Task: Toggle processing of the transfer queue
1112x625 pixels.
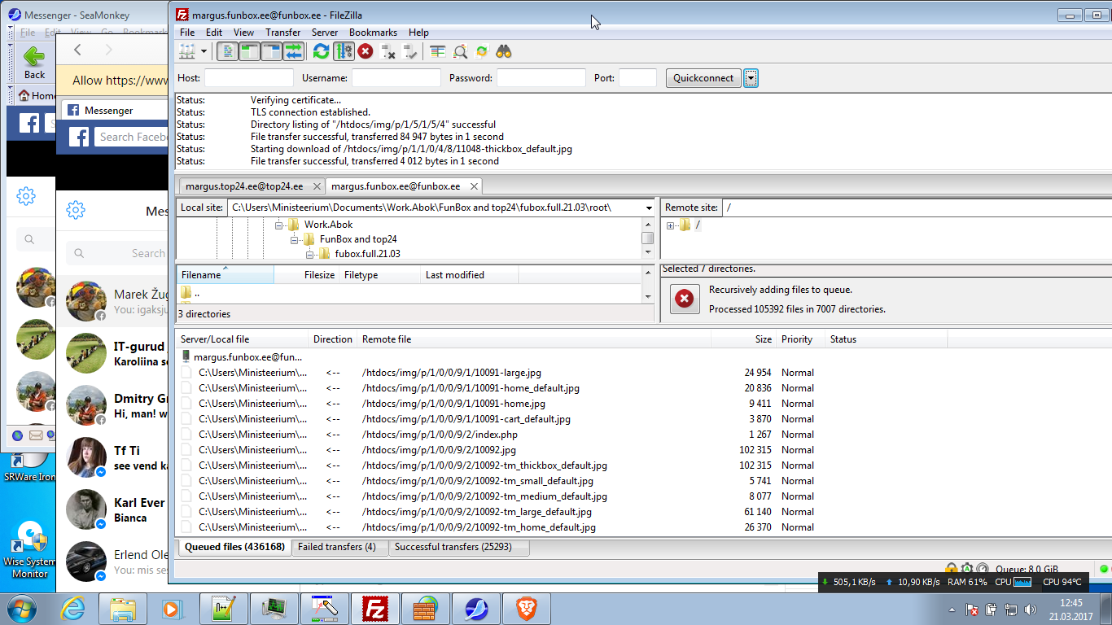Action: point(344,51)
